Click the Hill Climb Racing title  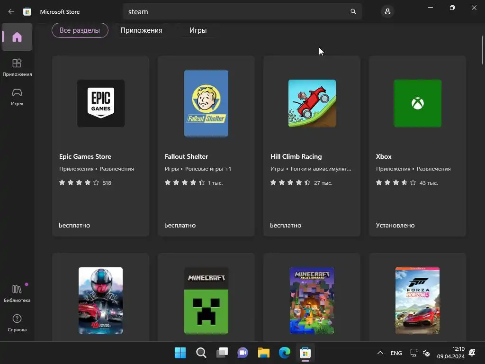pyautogui.click(x=296, y=156)
